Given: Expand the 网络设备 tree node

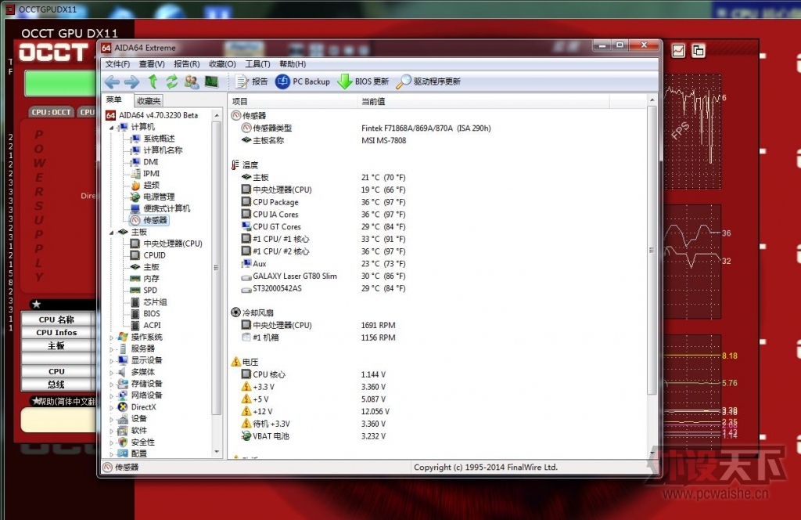Looking at the screenshot, I should pos(111,395).
